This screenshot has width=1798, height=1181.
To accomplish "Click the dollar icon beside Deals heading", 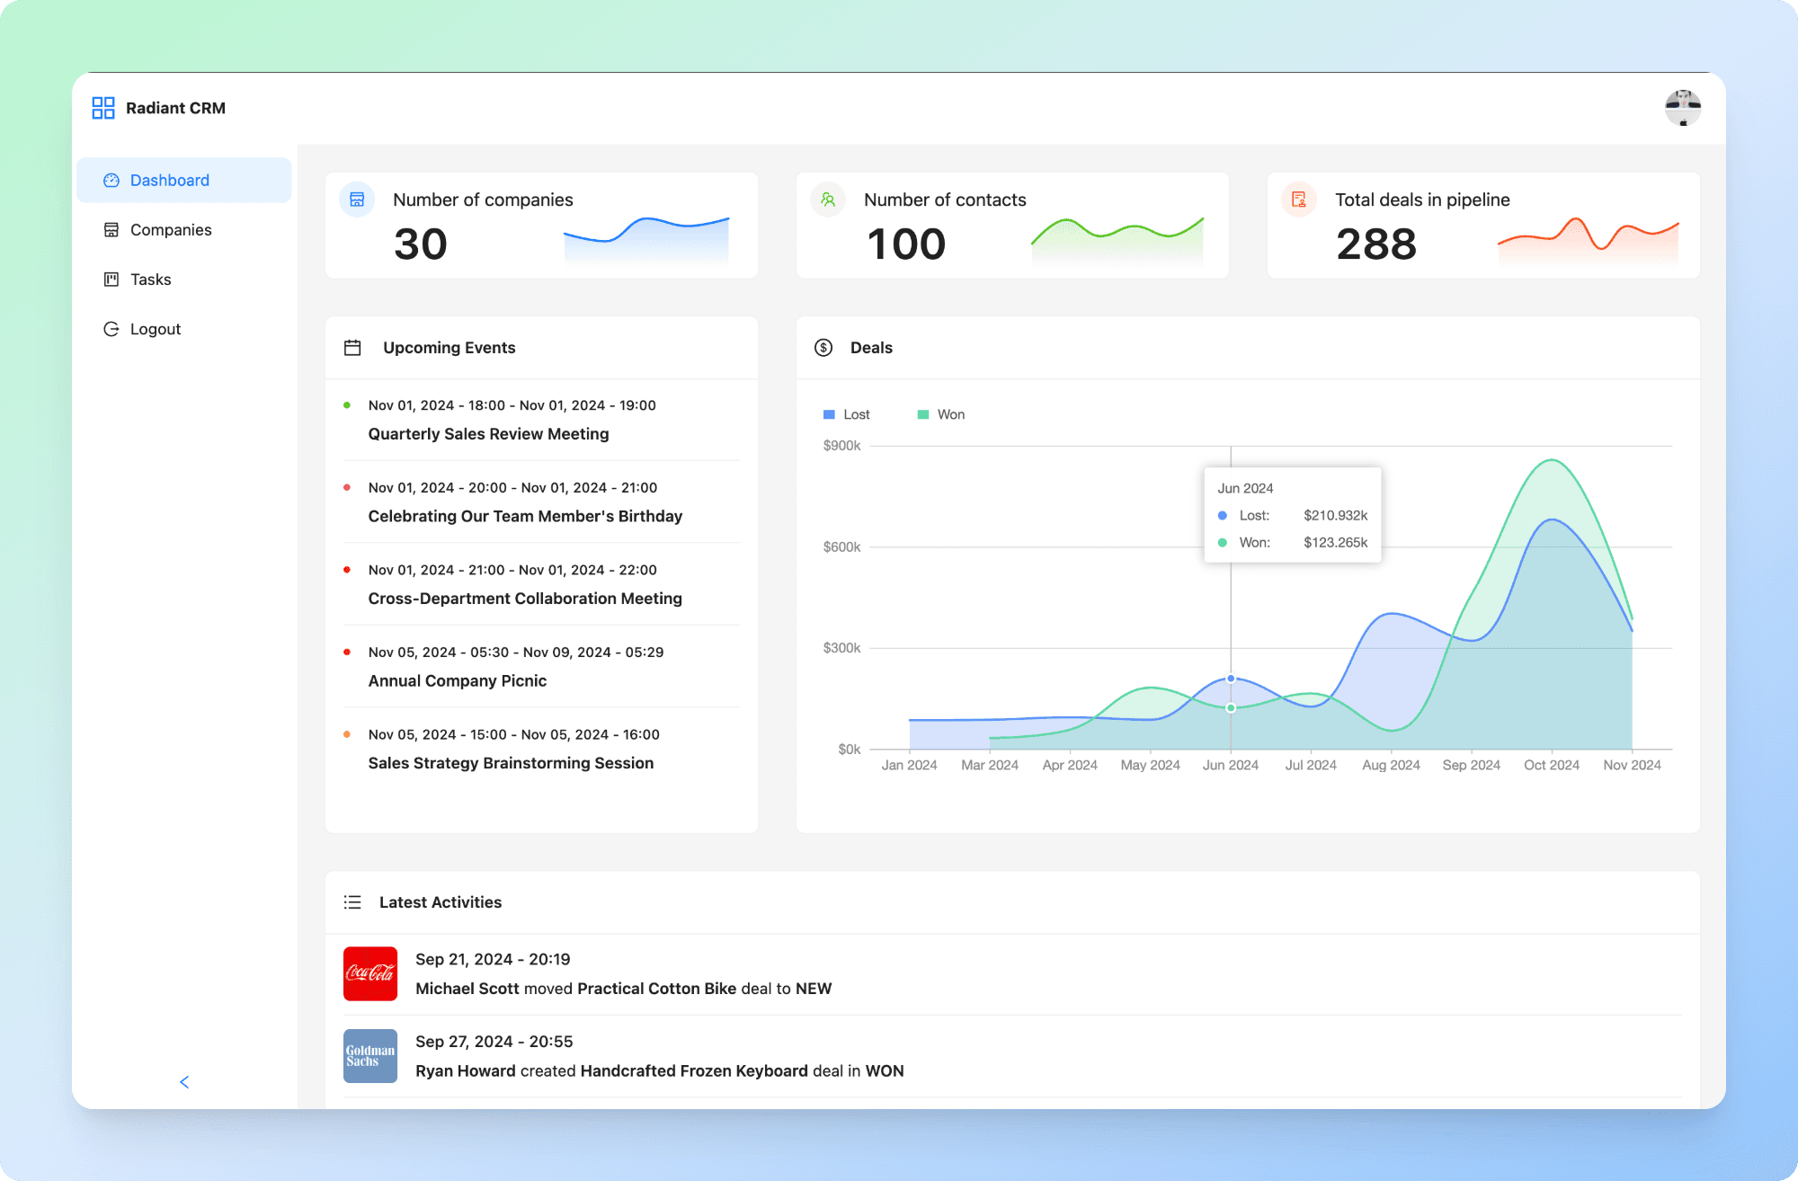I will coord(823,348).
